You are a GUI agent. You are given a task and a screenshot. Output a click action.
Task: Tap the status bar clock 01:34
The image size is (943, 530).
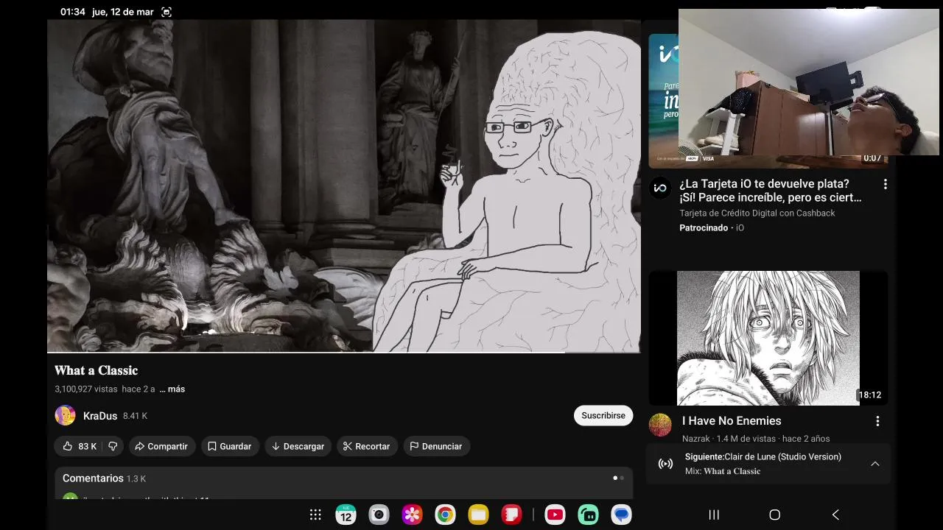(x=73, y=12)
